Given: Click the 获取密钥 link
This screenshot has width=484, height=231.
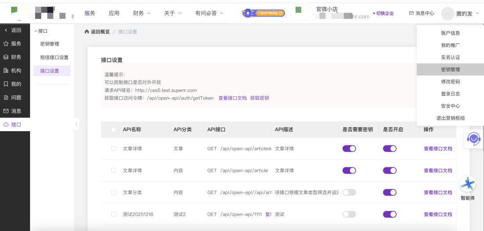Looking at the screenshot, I should click(x=259, y=98).
